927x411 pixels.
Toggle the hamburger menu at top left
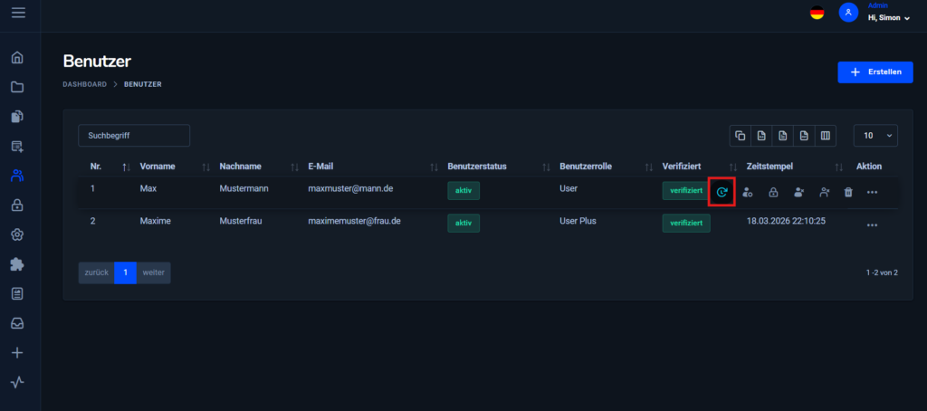[18, 13]
